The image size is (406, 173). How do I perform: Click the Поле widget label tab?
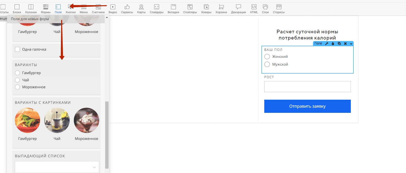318,43
